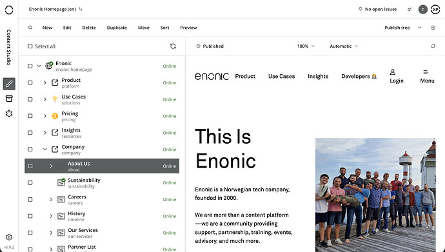Click Use Cases link in site preview
Image resolution: width=445 pixels, height=252 pixels.
(282, 76)
